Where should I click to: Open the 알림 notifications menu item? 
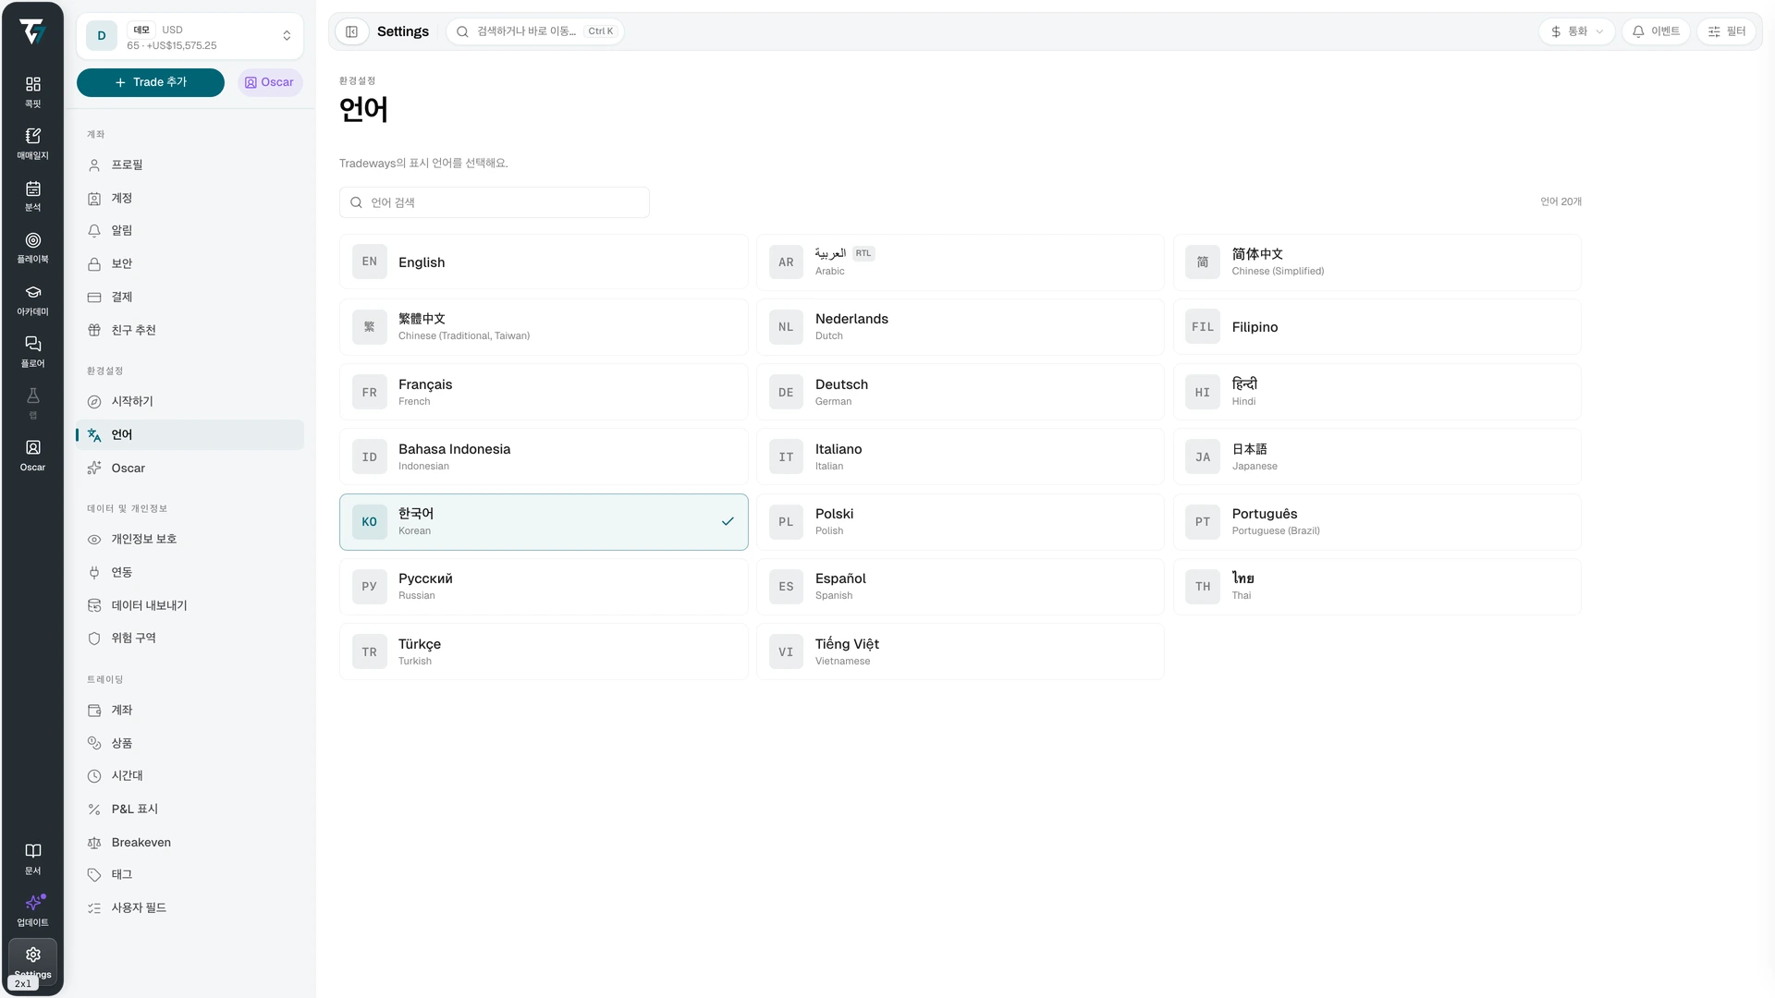(190, 230)
